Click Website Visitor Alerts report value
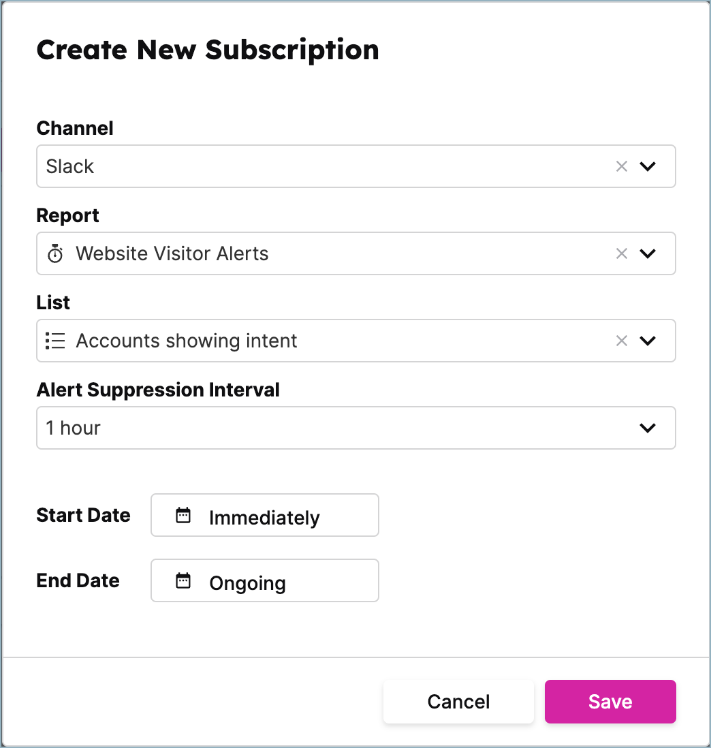The image size is (711, 748). click(x=172, y=253)
